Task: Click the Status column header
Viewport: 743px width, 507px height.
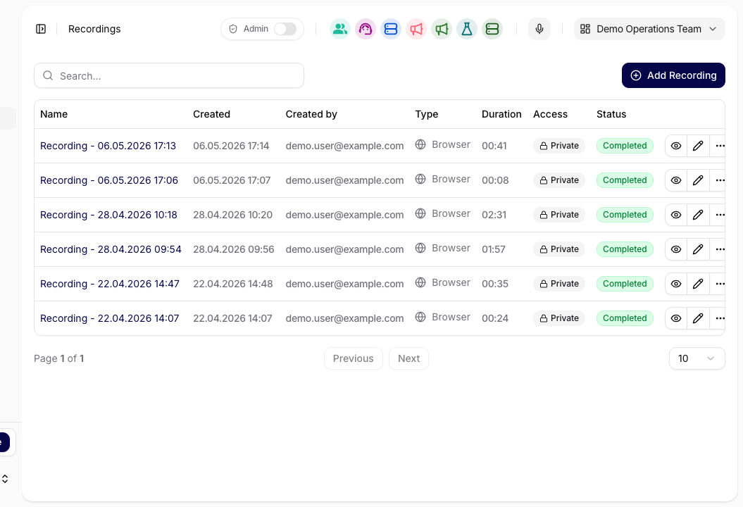Action: 611,114
